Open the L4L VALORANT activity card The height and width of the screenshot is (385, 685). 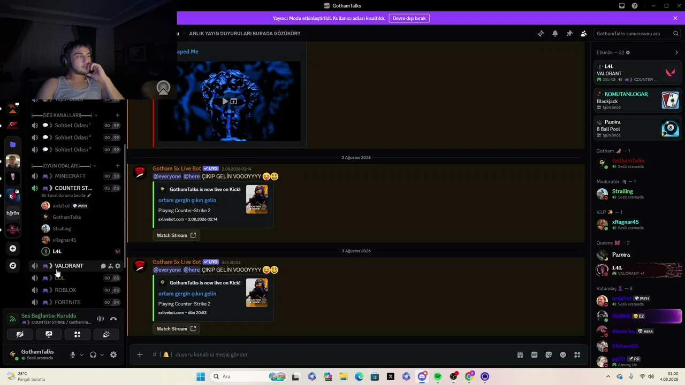(x=638, y=73)
